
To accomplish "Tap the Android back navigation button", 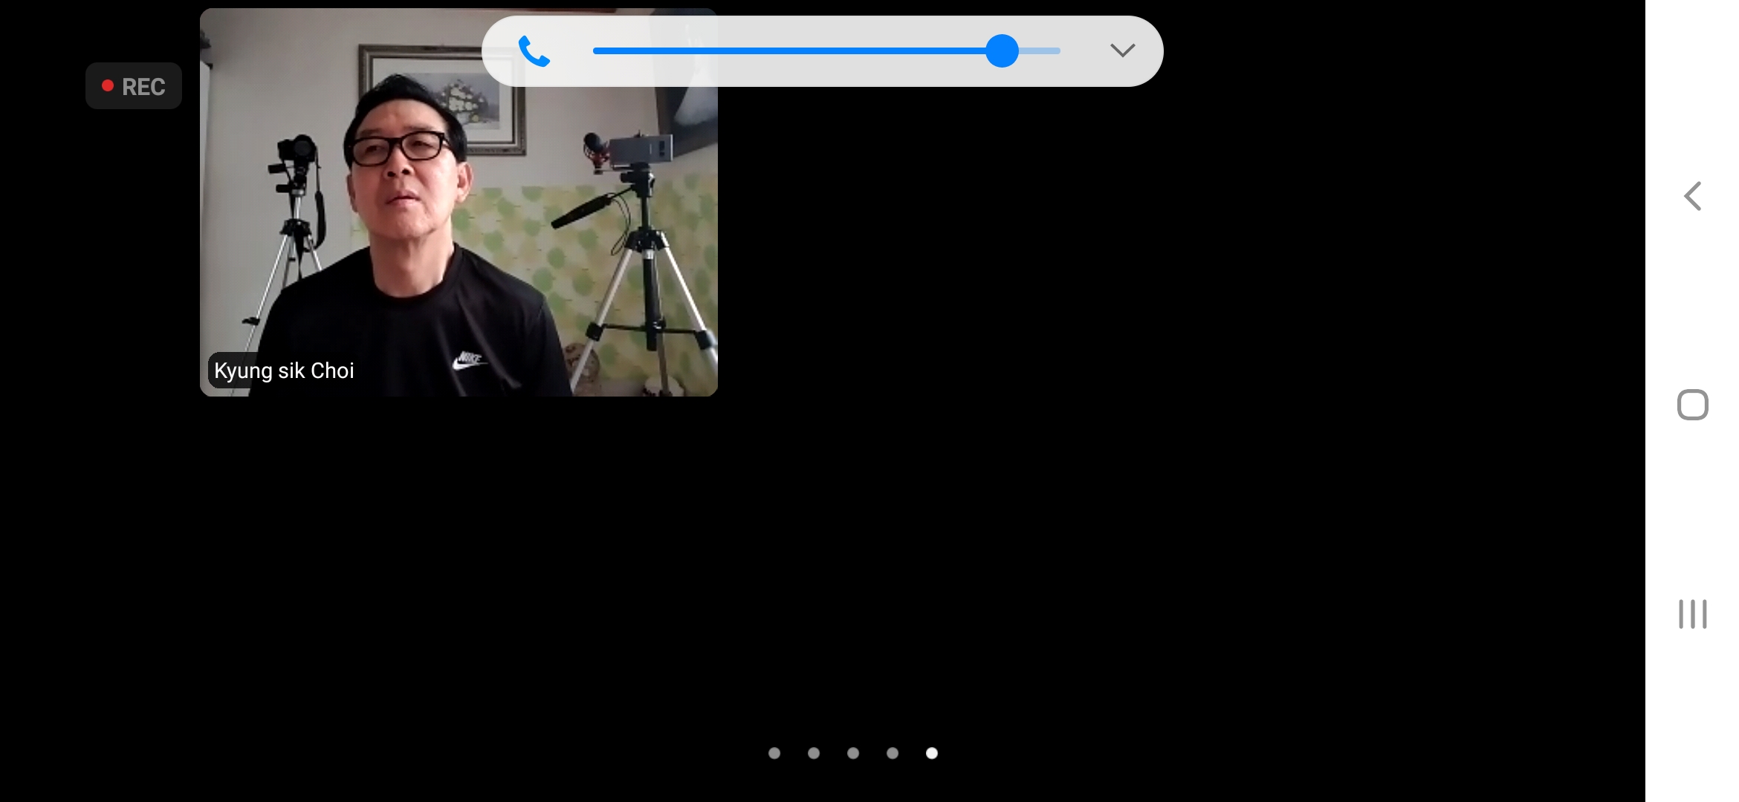I will point(1692,197).
